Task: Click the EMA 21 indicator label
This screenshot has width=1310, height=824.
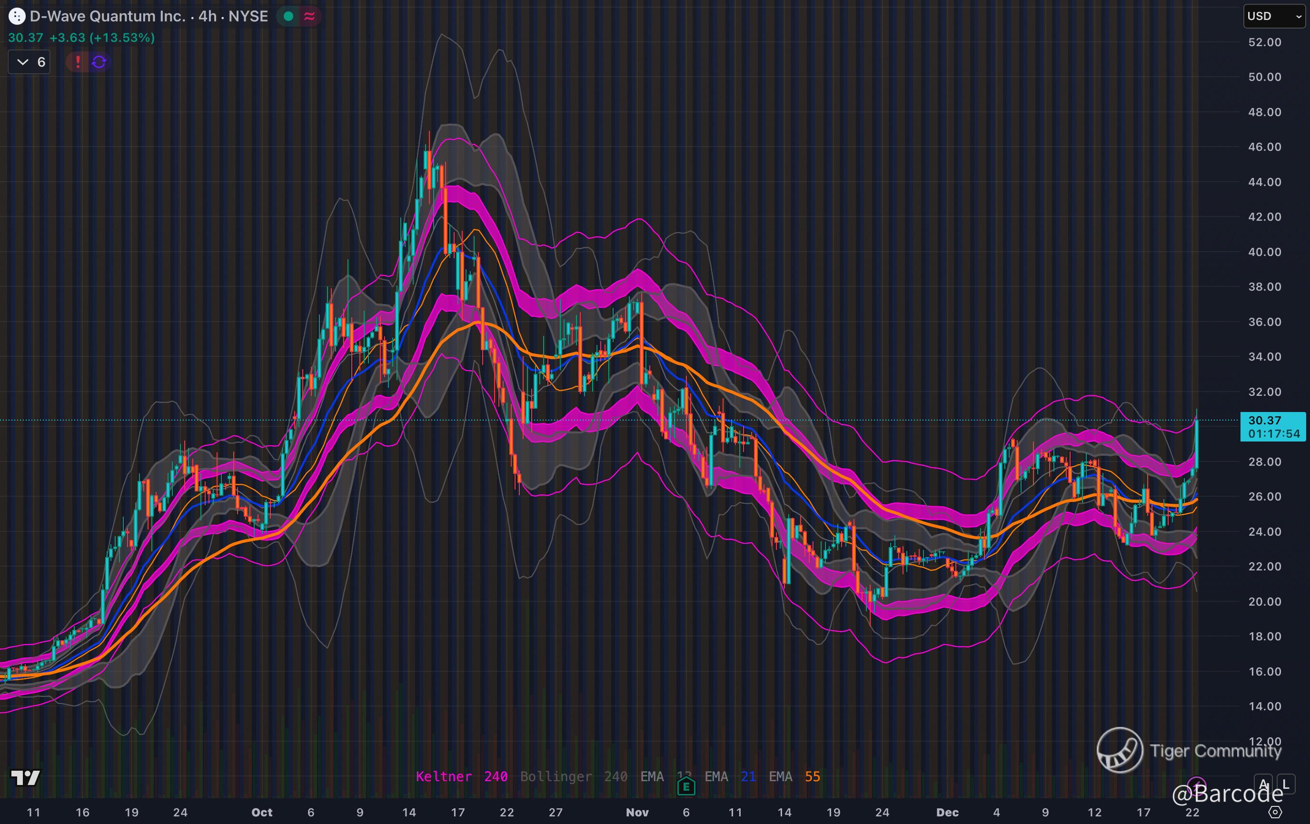Action: tap(730, 776)
